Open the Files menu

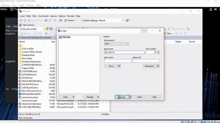34,16
